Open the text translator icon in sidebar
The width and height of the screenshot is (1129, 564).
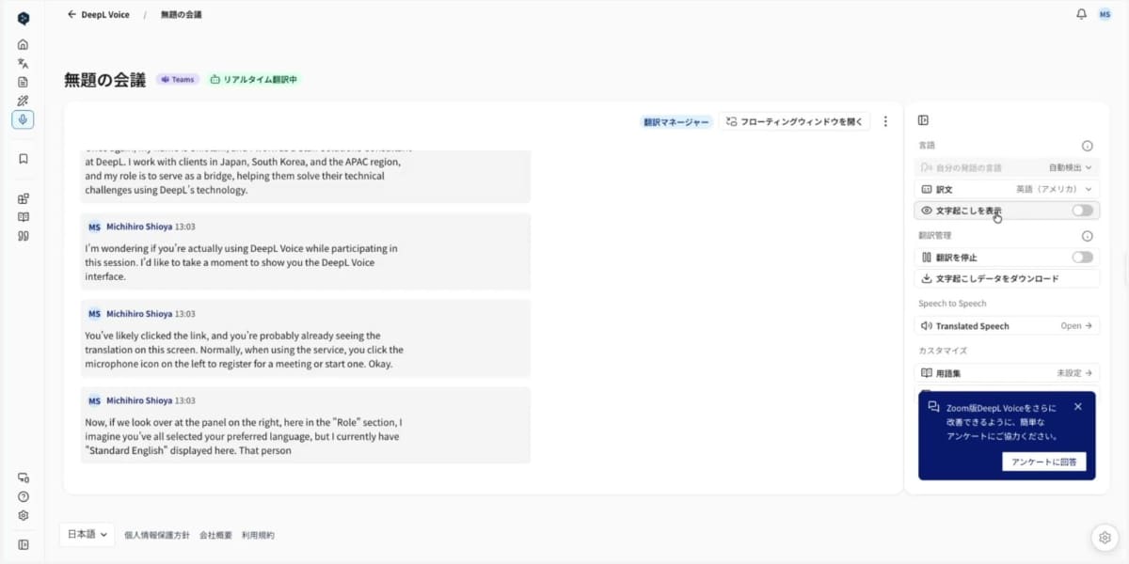pos(23,63)
